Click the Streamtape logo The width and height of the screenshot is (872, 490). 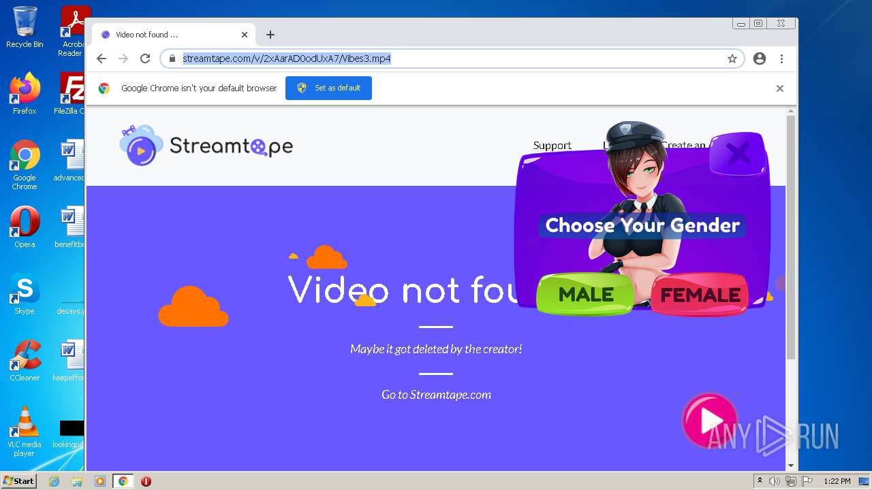coord(206,146)
